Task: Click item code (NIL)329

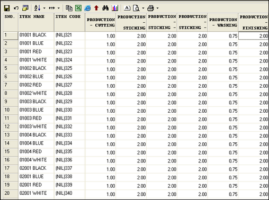Action: point(64,102)
